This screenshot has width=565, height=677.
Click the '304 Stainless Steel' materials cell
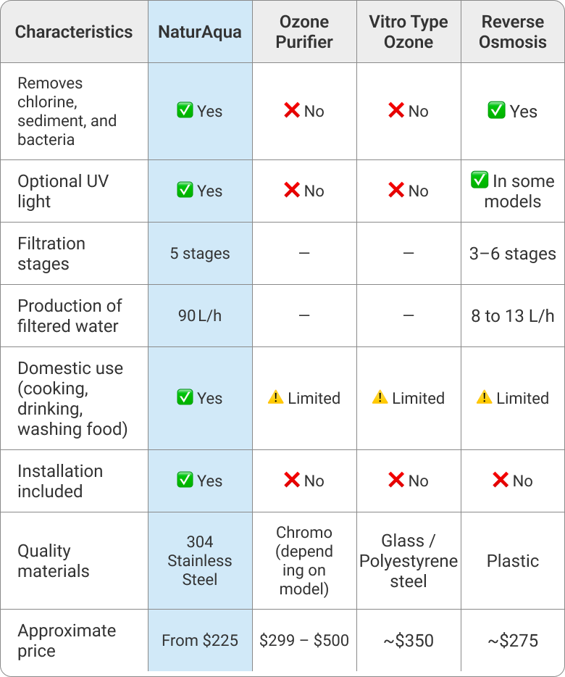(x=200, y=561)
